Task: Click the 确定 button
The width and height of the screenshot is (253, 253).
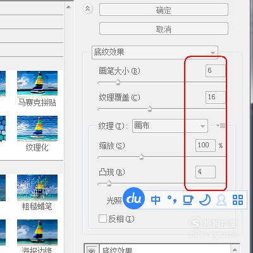Action: tap(164, 9)
